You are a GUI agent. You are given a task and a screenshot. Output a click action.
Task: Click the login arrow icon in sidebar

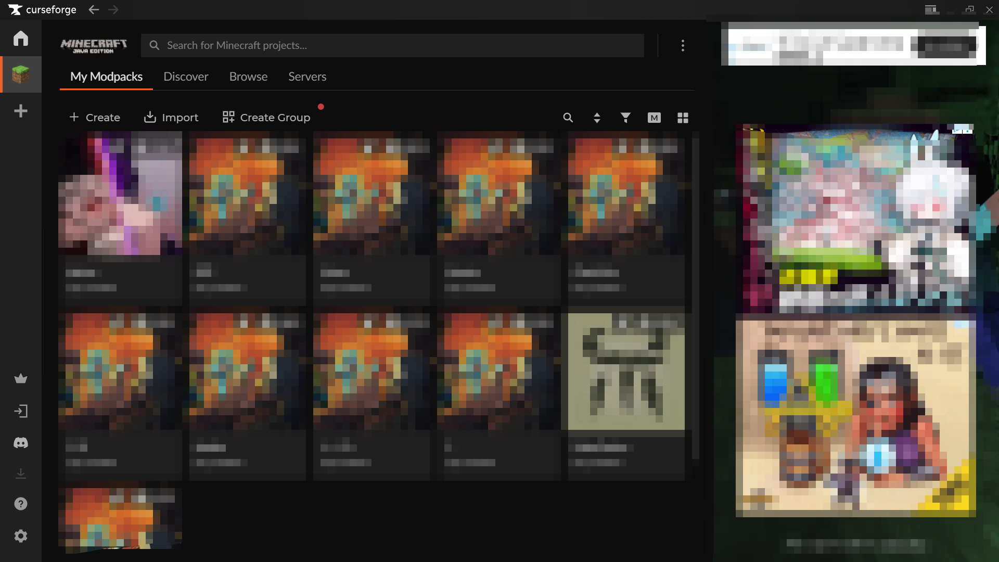21,412
